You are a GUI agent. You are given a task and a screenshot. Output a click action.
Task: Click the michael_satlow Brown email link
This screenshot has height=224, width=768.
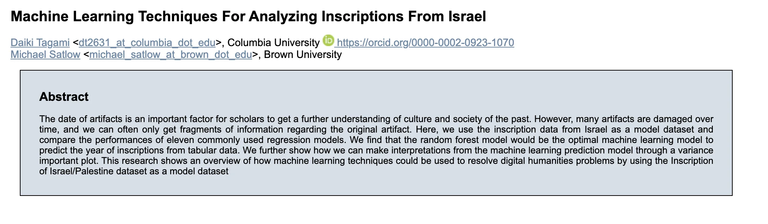click(171, 55)
